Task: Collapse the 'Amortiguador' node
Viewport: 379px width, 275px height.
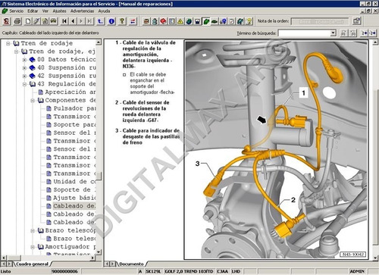Action: coord(33,247)
